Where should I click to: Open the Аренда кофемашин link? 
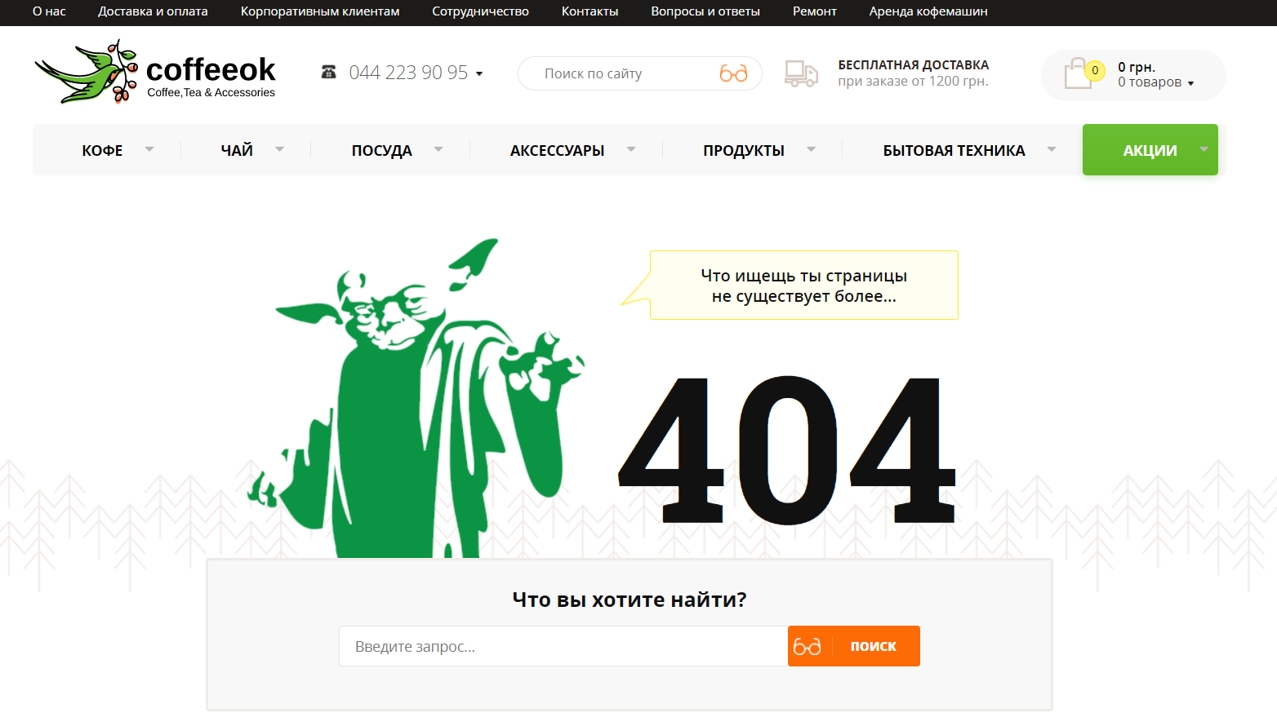pyautogui.click(x=928, y=11)
